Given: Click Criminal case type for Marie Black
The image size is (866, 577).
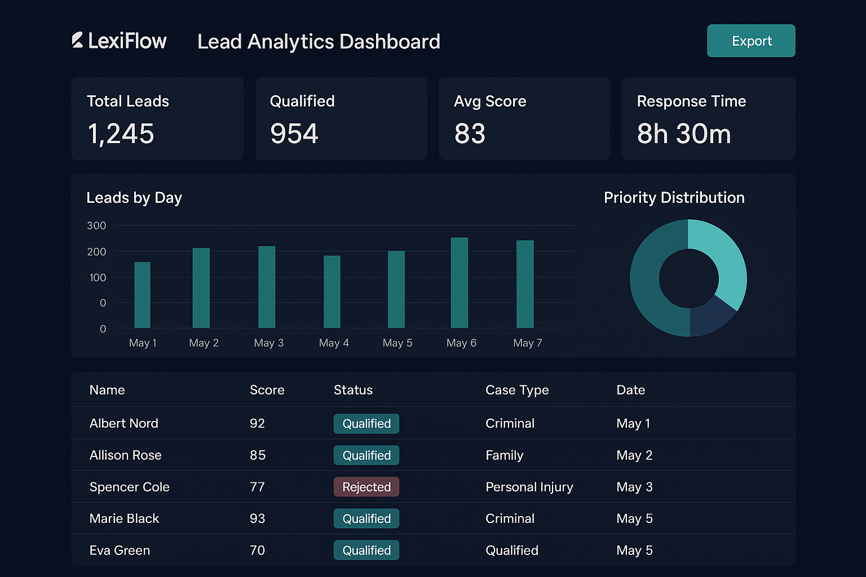Looking at the screenshot, I should pyautogui.click(x=510, y=518).
